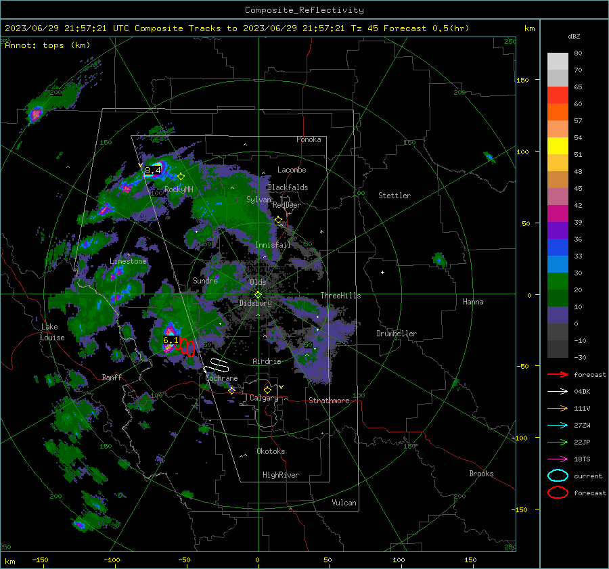Image resolution: width=609 pixels, height=569 pixels.
Task: Click the UTC Composite Tracks header text
Action: click(237, 28)
